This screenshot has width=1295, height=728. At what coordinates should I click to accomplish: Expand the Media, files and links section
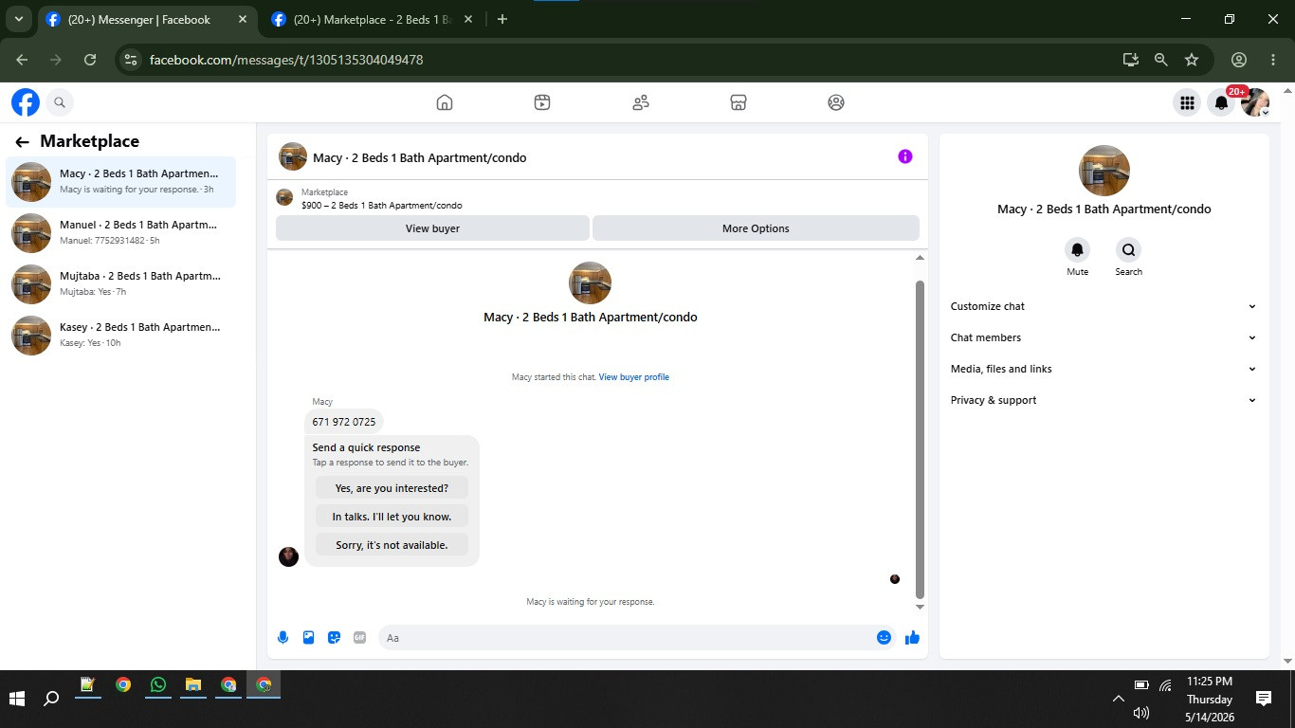1103,369
